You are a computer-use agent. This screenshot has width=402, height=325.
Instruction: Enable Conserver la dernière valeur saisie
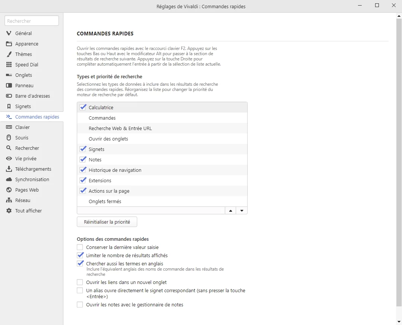tap(80, 247)
